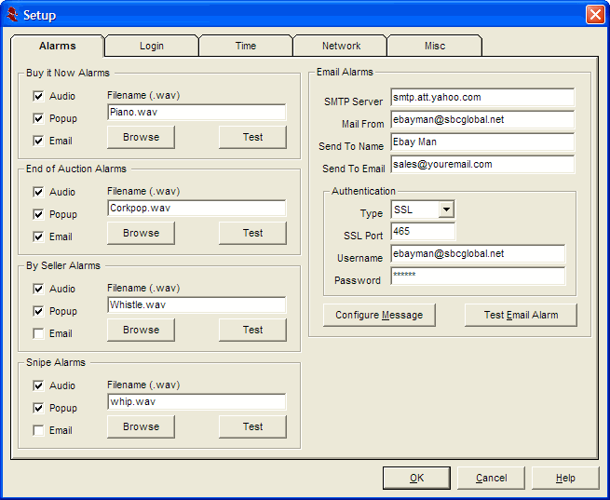Image resolution: width=610 pixels, height=500 pixels.
Task: Uncheck Audio under Buy it Now Alarms
Action: (x=38, y=96)
